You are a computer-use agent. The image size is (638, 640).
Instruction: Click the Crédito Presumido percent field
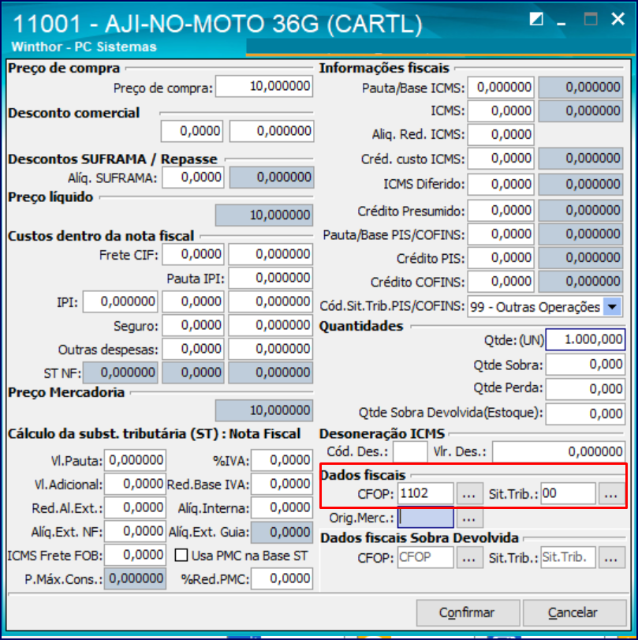(501, 211)
